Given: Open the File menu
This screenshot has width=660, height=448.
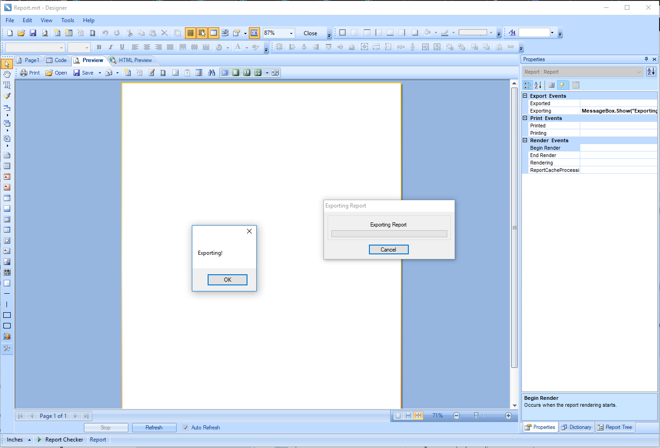Looking at the screenshot, I should [10, 20].
